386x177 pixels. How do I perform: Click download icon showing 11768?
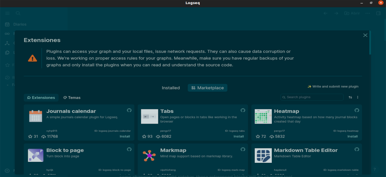(44, 136)
